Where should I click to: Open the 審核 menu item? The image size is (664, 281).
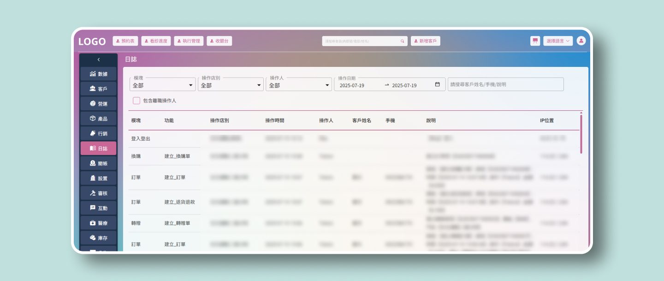tap(98, 193)
